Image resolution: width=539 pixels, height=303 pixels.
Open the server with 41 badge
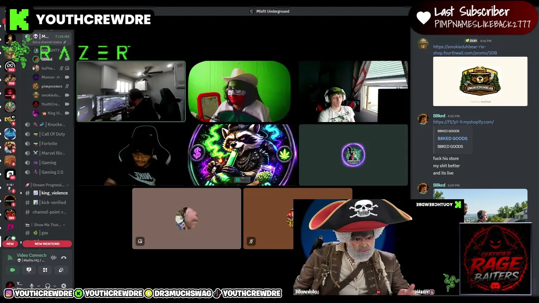pos(10,174)
